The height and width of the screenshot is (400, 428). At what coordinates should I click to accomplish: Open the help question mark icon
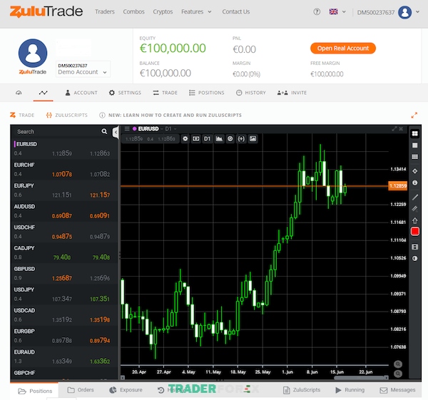click(317, 11)
